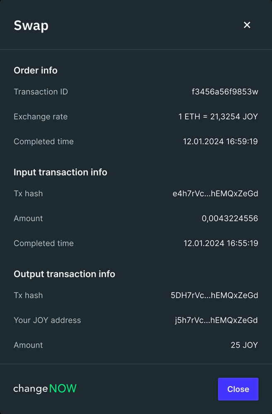Screen dimensions: 272x414
Task: Click the output amount 25 JOY
Action: click(x=244, y=345)
